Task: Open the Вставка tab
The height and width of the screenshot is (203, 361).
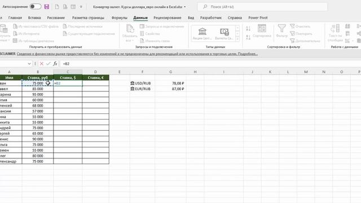Action: (x=34, y=17)
